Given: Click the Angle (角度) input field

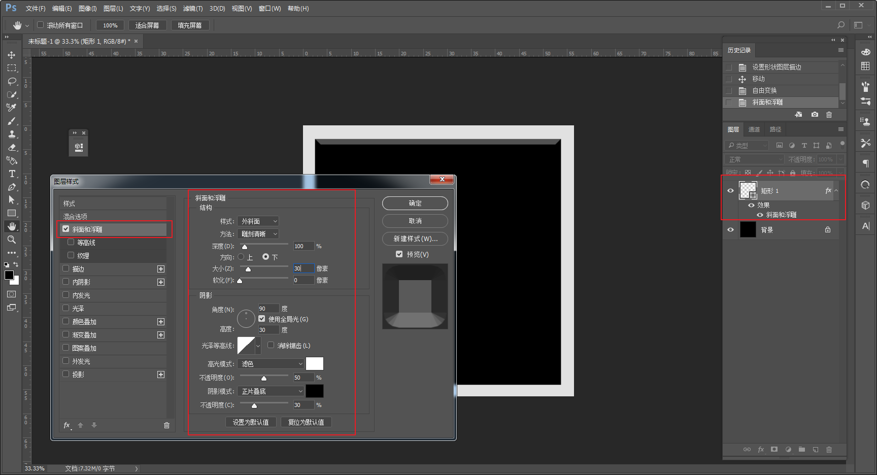Looking at the screenshot, I should click(x=268, y=309).
